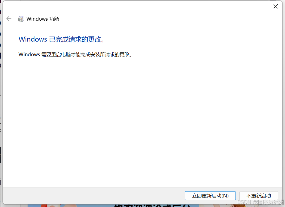Image resolution: width=285 pixels, height=207 pixels.
Task: Click the restart instruction text line
Action: [75, 54]
